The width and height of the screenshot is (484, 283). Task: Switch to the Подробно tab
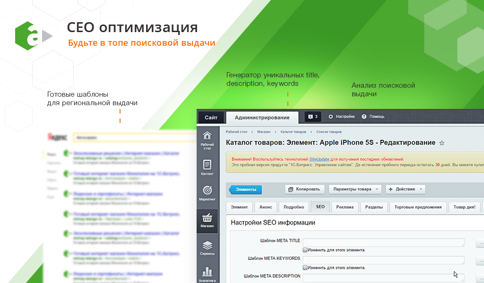pos(294,207)
